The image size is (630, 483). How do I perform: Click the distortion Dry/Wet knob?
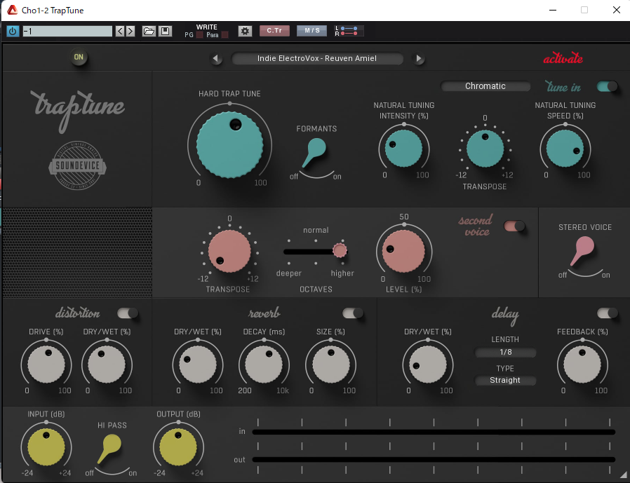click(x=107, y=365)
